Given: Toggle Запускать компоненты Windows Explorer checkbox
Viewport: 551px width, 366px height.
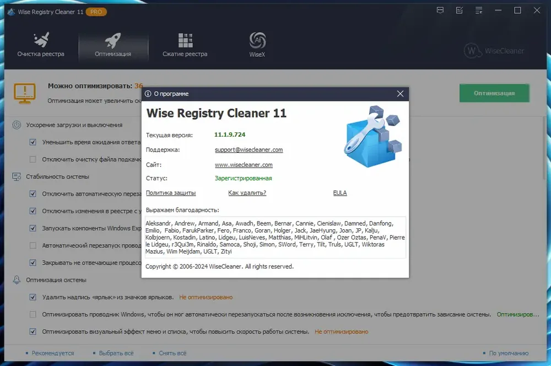Looking at the screenshot, I should (x=33, y=228).
